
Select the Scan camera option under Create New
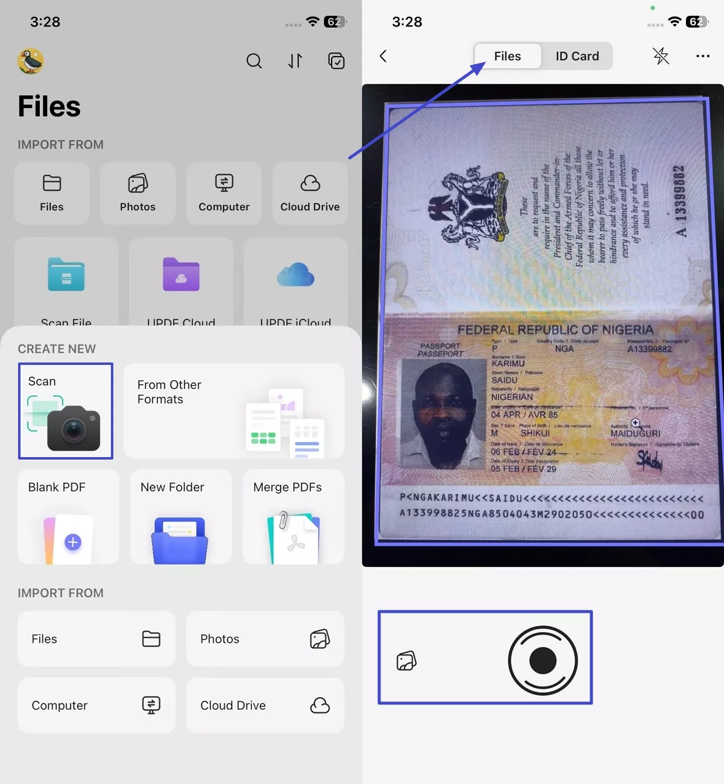66,411
